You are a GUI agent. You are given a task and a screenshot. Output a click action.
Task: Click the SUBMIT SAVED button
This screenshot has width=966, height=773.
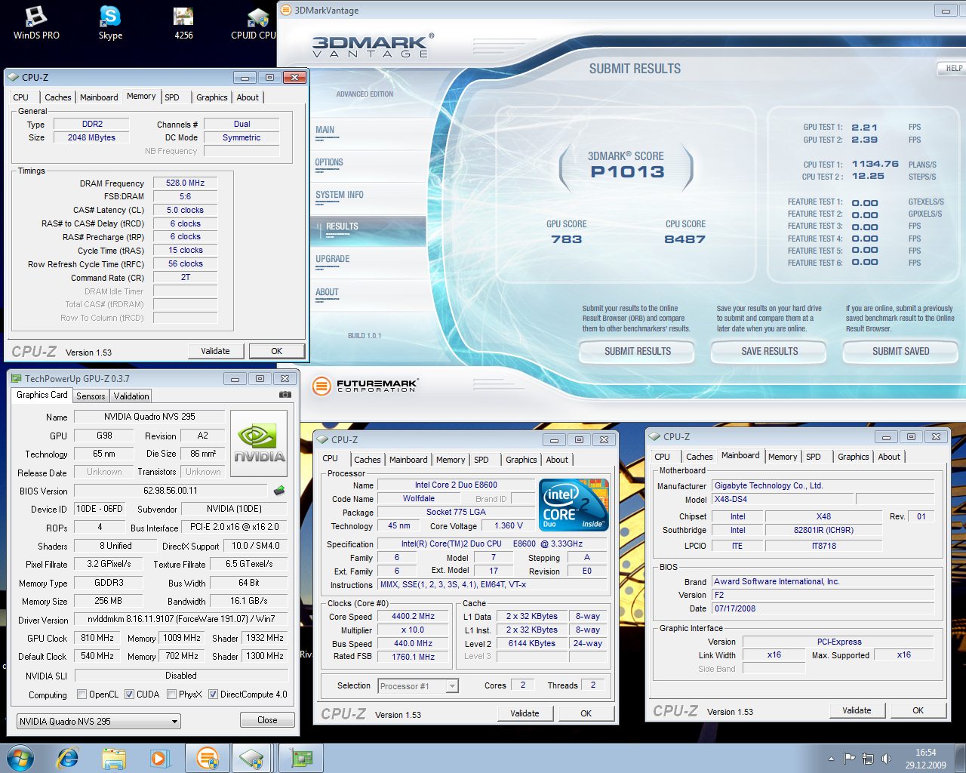tap(900, 351)
